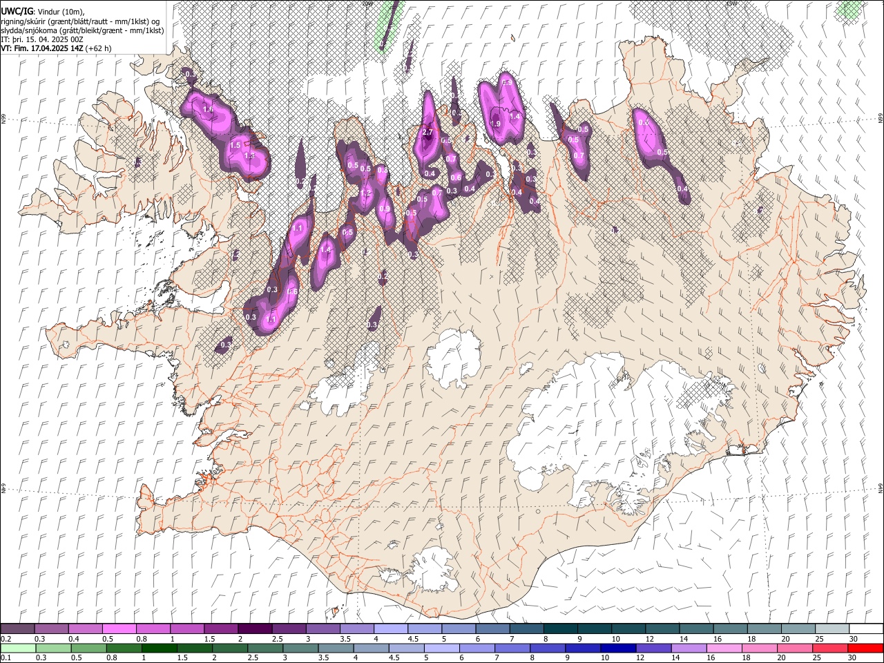Click the 1.4 precipitation value on map
Screen dimensions: 884x663
tap(515, 117)
